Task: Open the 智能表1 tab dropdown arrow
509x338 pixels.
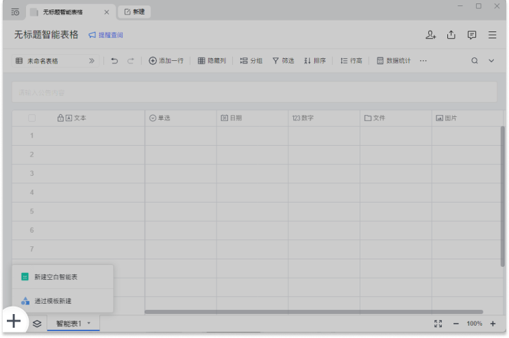Action: point(88,323)
